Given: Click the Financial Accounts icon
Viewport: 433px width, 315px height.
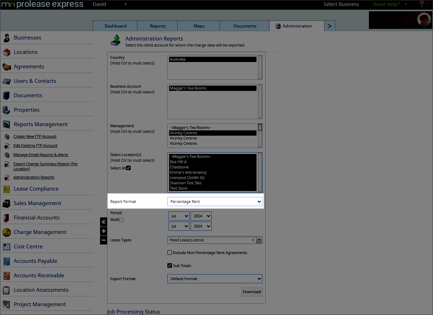Looking at the screenshot, I should tap(6, 218).
